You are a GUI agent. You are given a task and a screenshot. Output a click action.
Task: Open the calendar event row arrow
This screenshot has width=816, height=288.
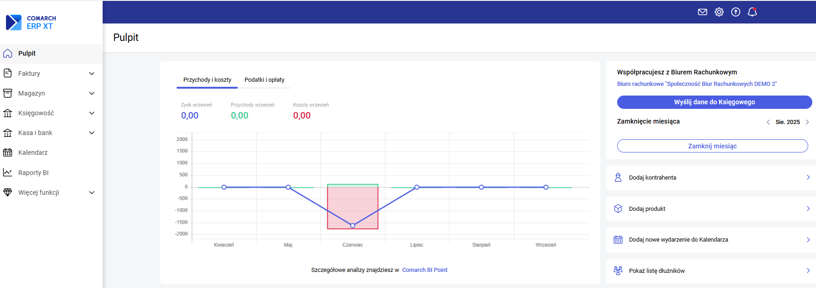(x=808, y=240)
